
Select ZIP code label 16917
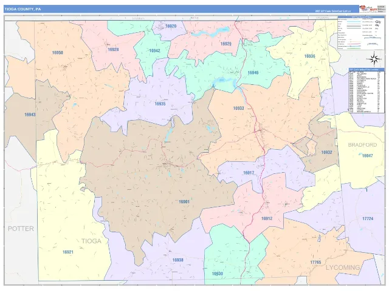pos(249,173)
